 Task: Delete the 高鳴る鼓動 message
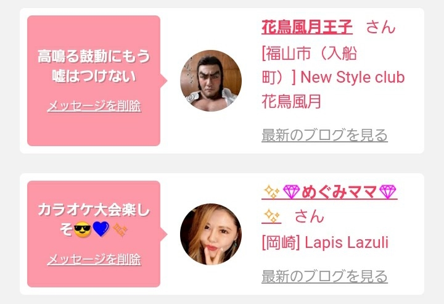(94, 106)
